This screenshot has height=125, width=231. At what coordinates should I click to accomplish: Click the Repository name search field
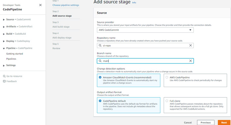(145, 46)
